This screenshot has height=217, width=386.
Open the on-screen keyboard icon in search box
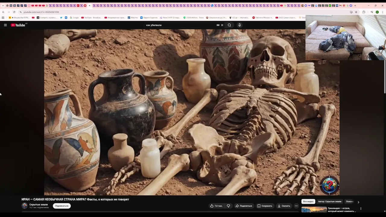(218, 25)
